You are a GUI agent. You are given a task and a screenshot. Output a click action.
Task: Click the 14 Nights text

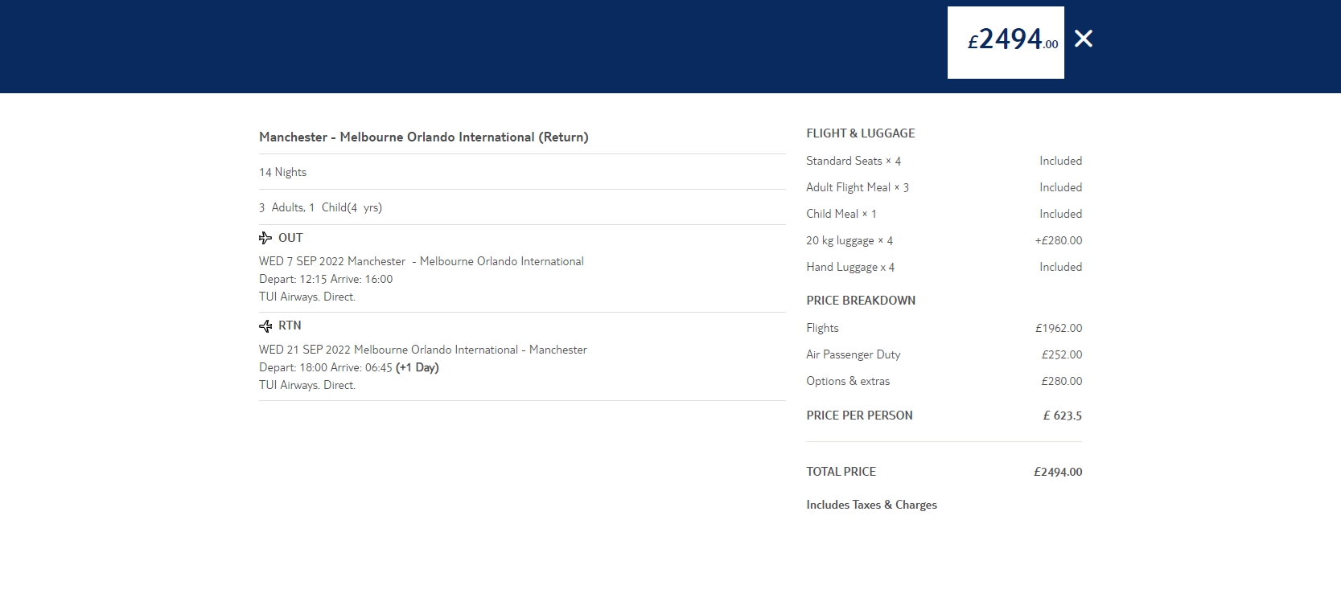(x=282, y=172)
